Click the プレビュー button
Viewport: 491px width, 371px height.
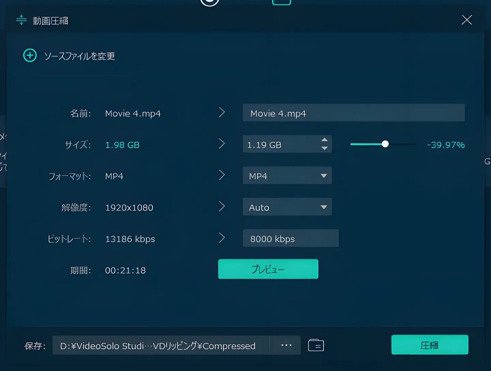(x=268, y=269)
